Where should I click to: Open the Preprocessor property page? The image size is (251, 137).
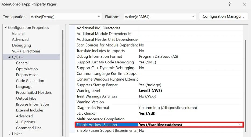27,75
